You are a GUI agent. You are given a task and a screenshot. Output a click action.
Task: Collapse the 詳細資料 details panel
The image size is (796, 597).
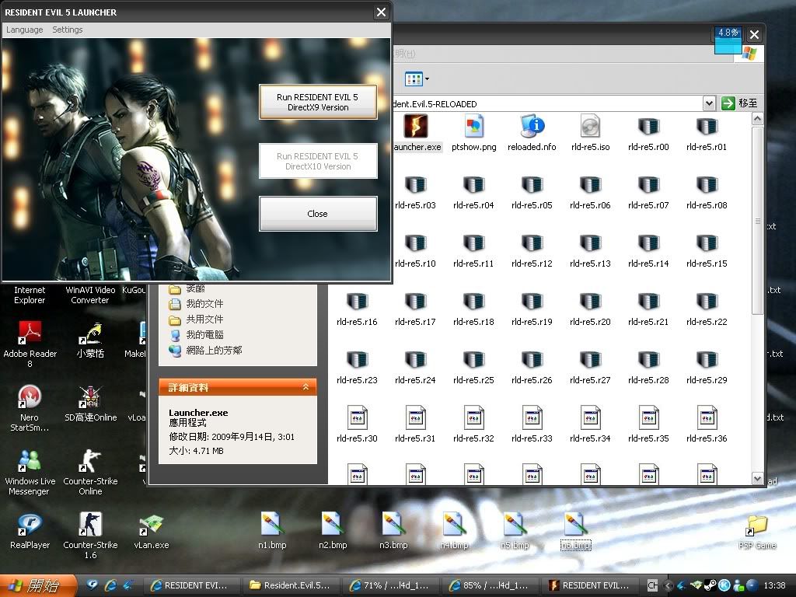(305, 387)
